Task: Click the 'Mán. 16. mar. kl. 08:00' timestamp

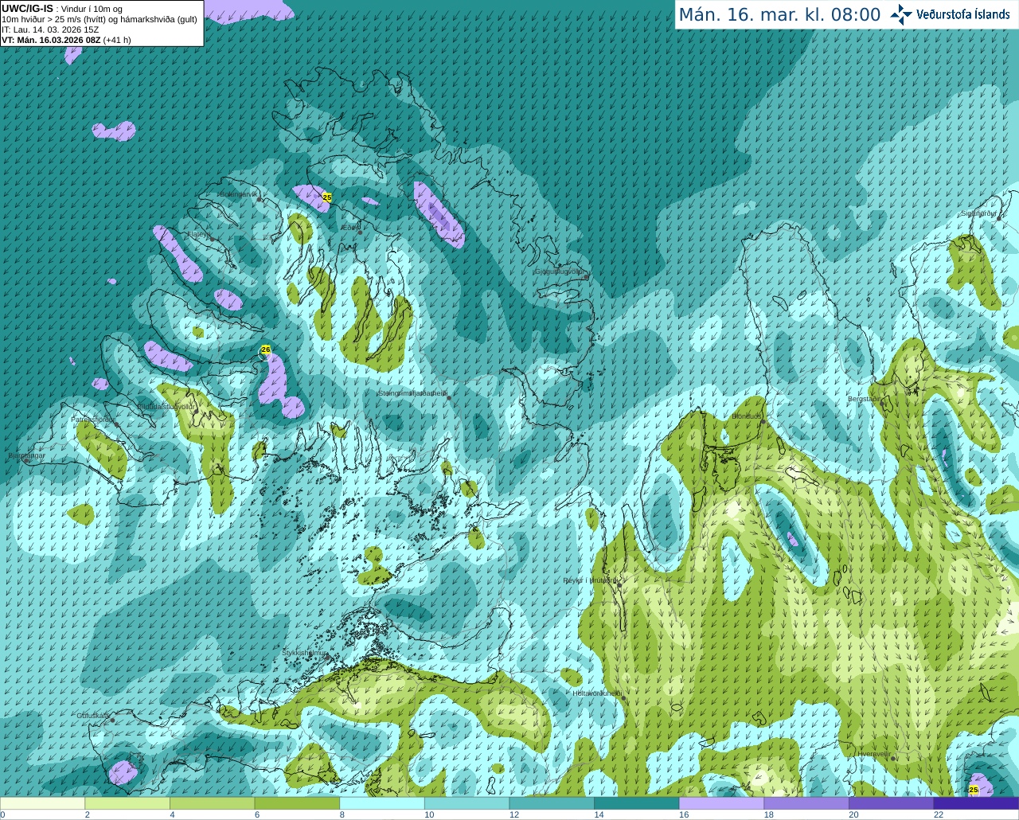Action: tap(779, 14)
